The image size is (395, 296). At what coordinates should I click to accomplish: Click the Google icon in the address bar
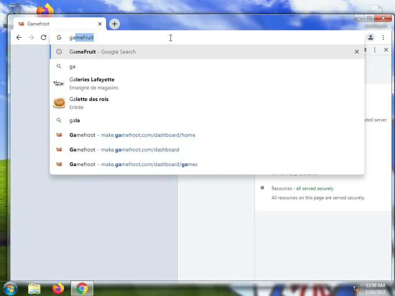tap(59, 37)
